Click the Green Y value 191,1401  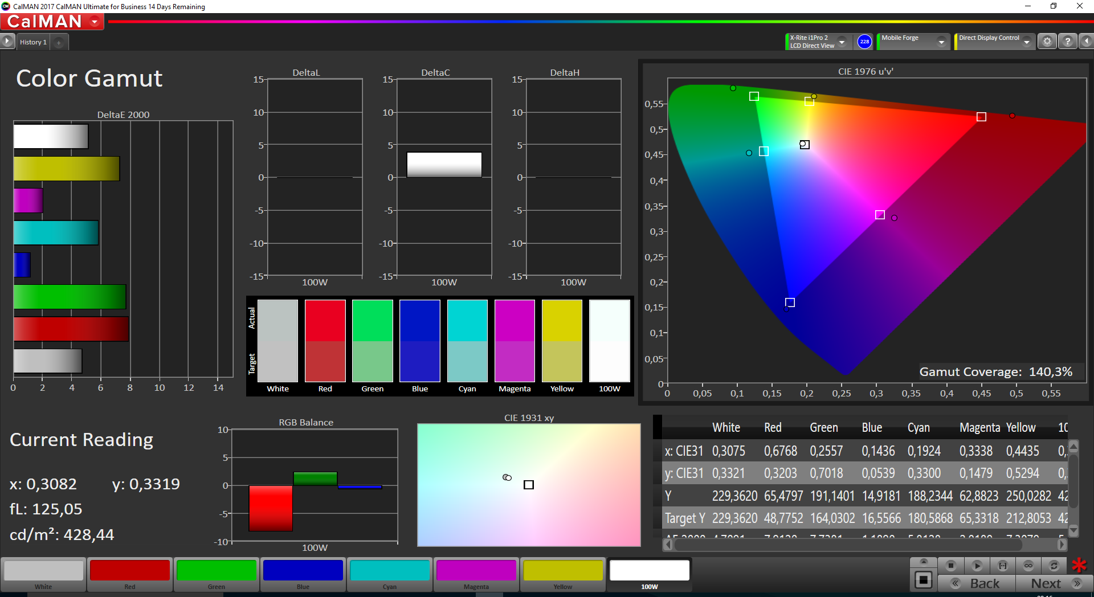pyautogui.click(x=832, y=496)
